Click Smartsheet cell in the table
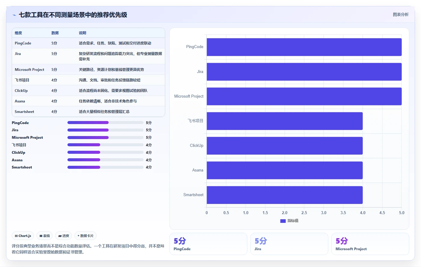Viewport: 421px width, 267px height. click(x=24, y=112)
